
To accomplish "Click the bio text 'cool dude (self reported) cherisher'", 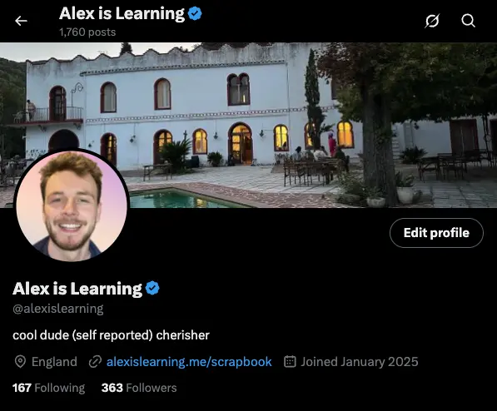I will click(x=111, y=335).
